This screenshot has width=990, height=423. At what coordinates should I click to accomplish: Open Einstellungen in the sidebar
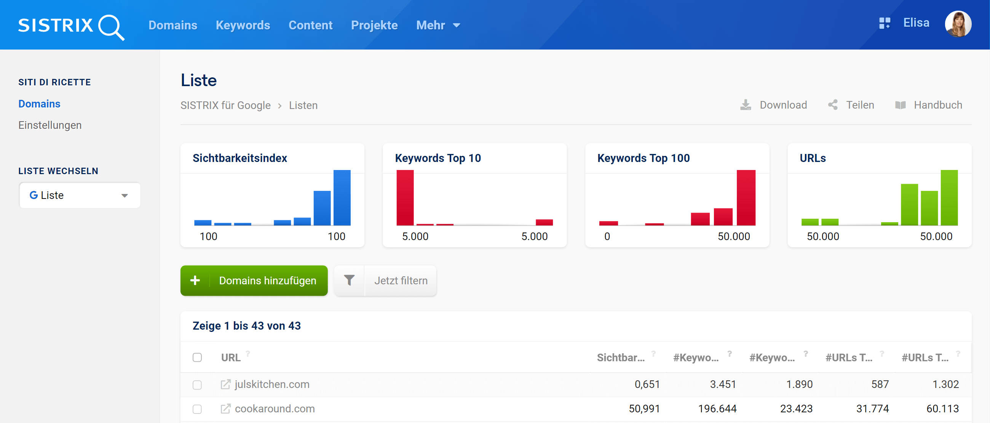(x=50, y=125)
